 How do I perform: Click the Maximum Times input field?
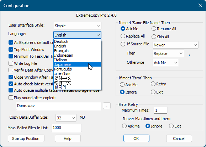click(160, 110)
